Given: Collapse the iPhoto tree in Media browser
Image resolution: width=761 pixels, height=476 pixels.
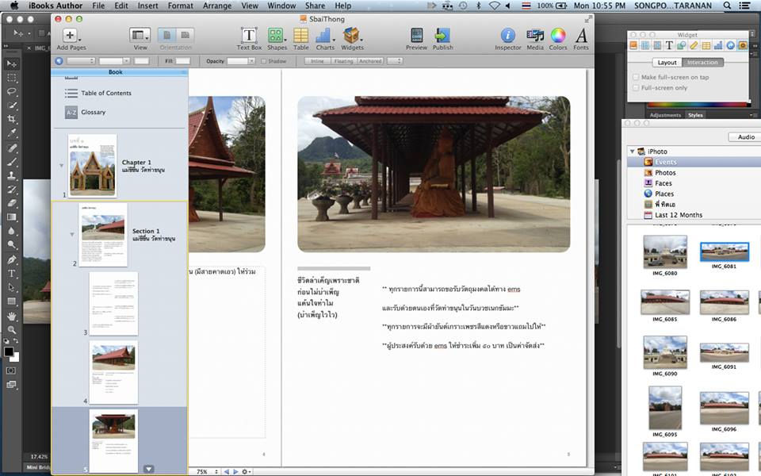Looking at the screenshot, I should coord(632,152).
